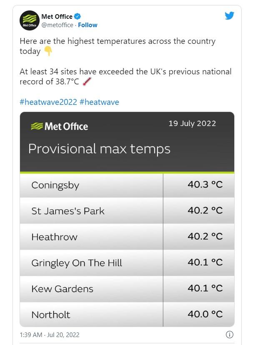Click the Met Office profile avatar
The image size is (253, 345).
[x=29, y=20]
